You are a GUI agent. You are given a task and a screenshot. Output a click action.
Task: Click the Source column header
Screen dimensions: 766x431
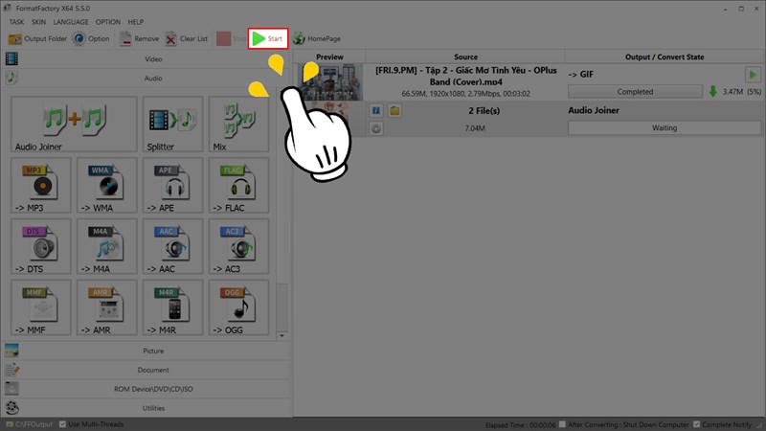click(x=465, y=57)
